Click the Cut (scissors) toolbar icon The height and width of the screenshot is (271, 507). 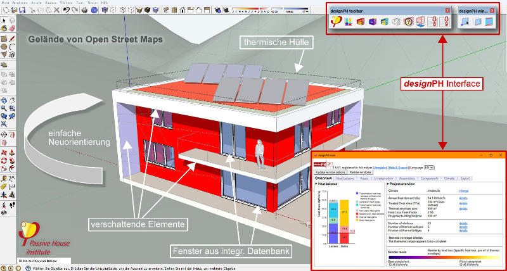point(32,10)
